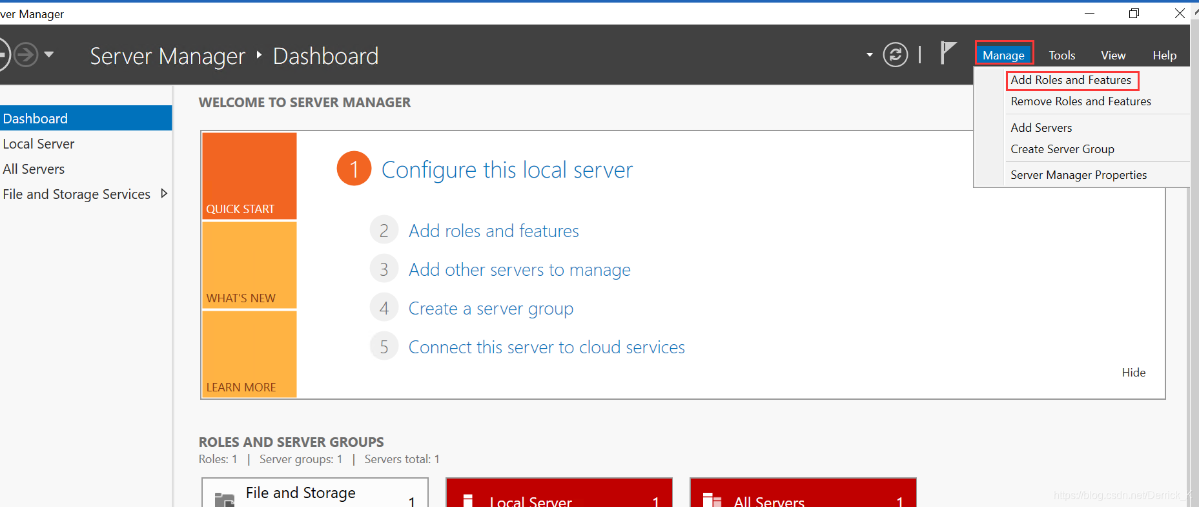The height and width of the screenshot is (507, 1199).
Task: Open the View menu
Action: point(1113,56)
